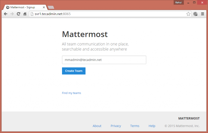The width and height of the screenshot is (208, 133).
Task: View the Terms footer link
Action: (x=135, y=126)
